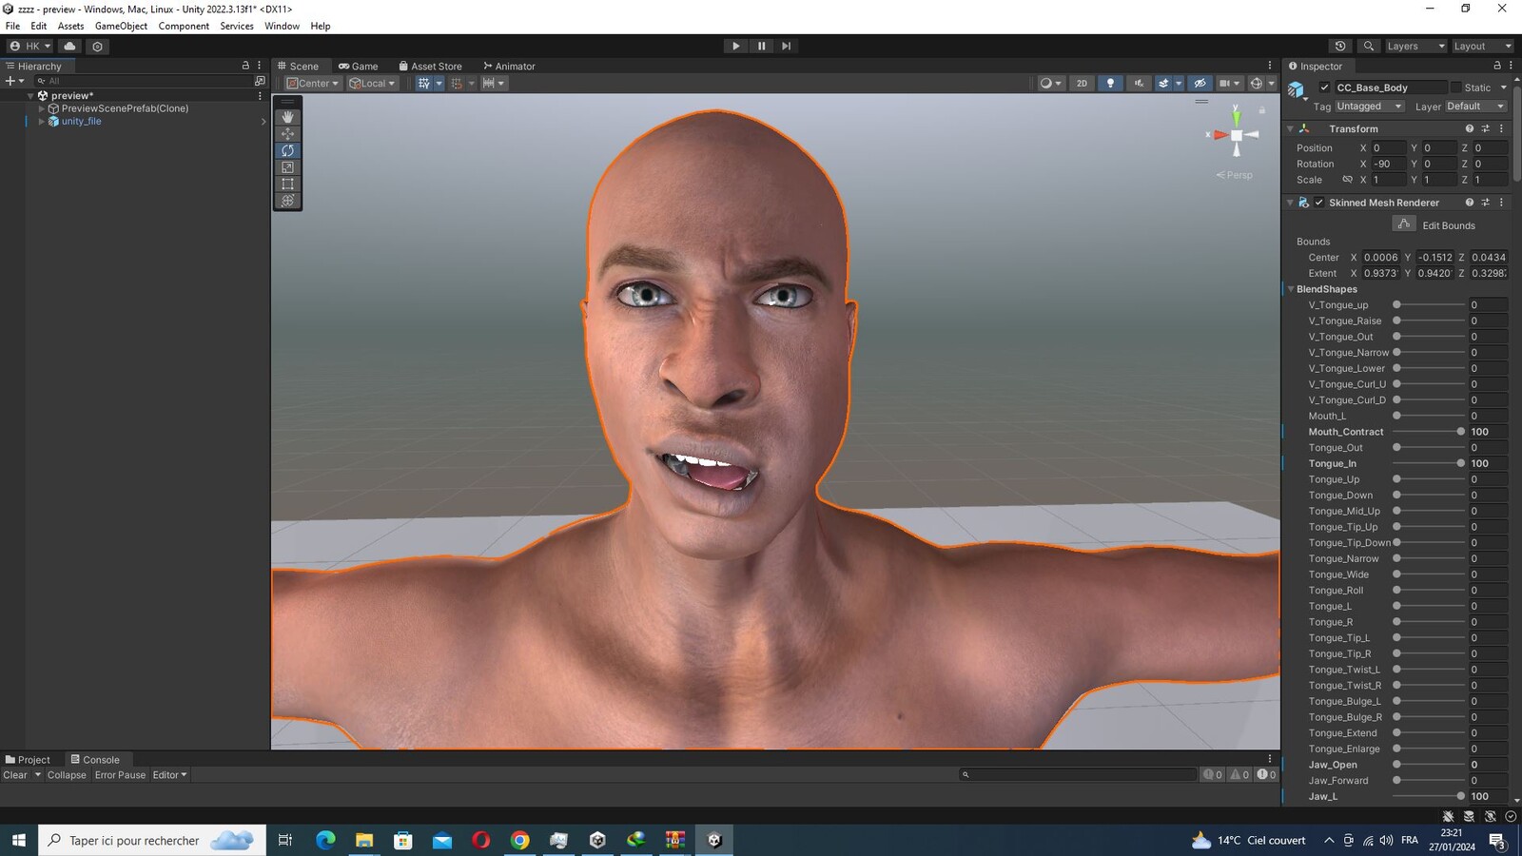Toggle the 2D view mode
The width and height of the screenshot is (1522, 856).
(x=1082, y=84)
